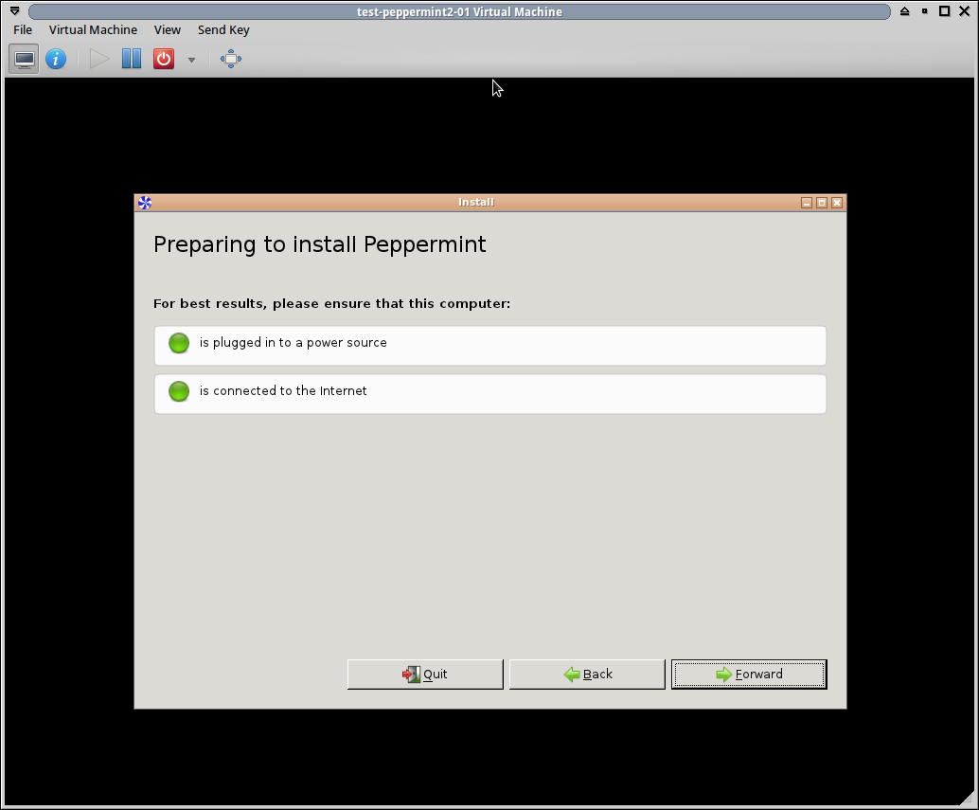Screen dimensions: 979x810
Task: Open the window menu arrow in outer titlebar
Action: tap(15, 11)
